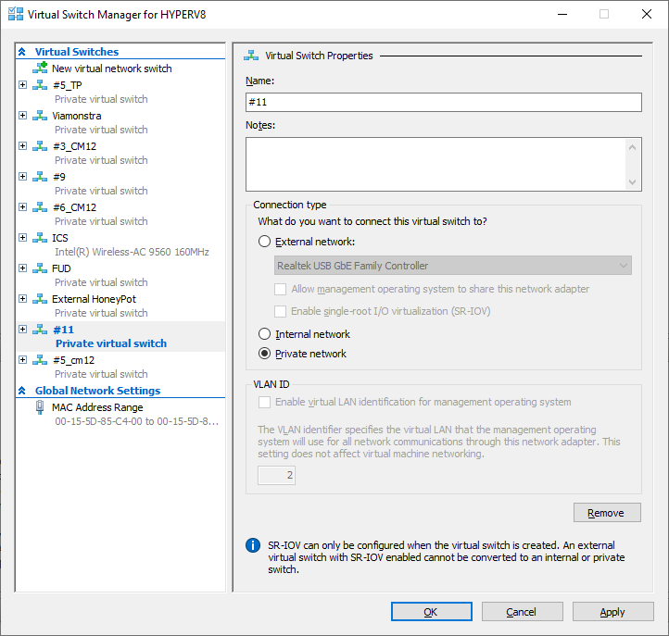
Task: Click the #6_CM12 switch network icon
Action: 40,207
